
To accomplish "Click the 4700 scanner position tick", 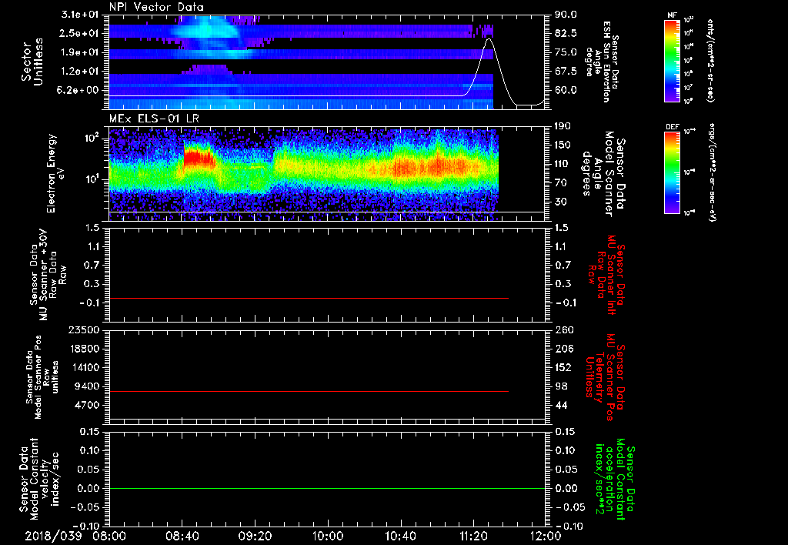I will [x=88, y=405].
